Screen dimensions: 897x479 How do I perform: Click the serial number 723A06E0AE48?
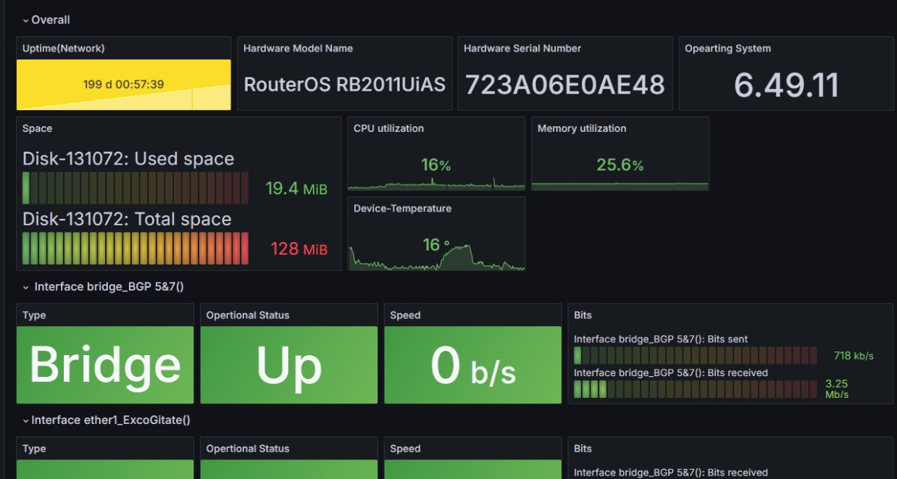pyautogui.click(x=564, y=85)
